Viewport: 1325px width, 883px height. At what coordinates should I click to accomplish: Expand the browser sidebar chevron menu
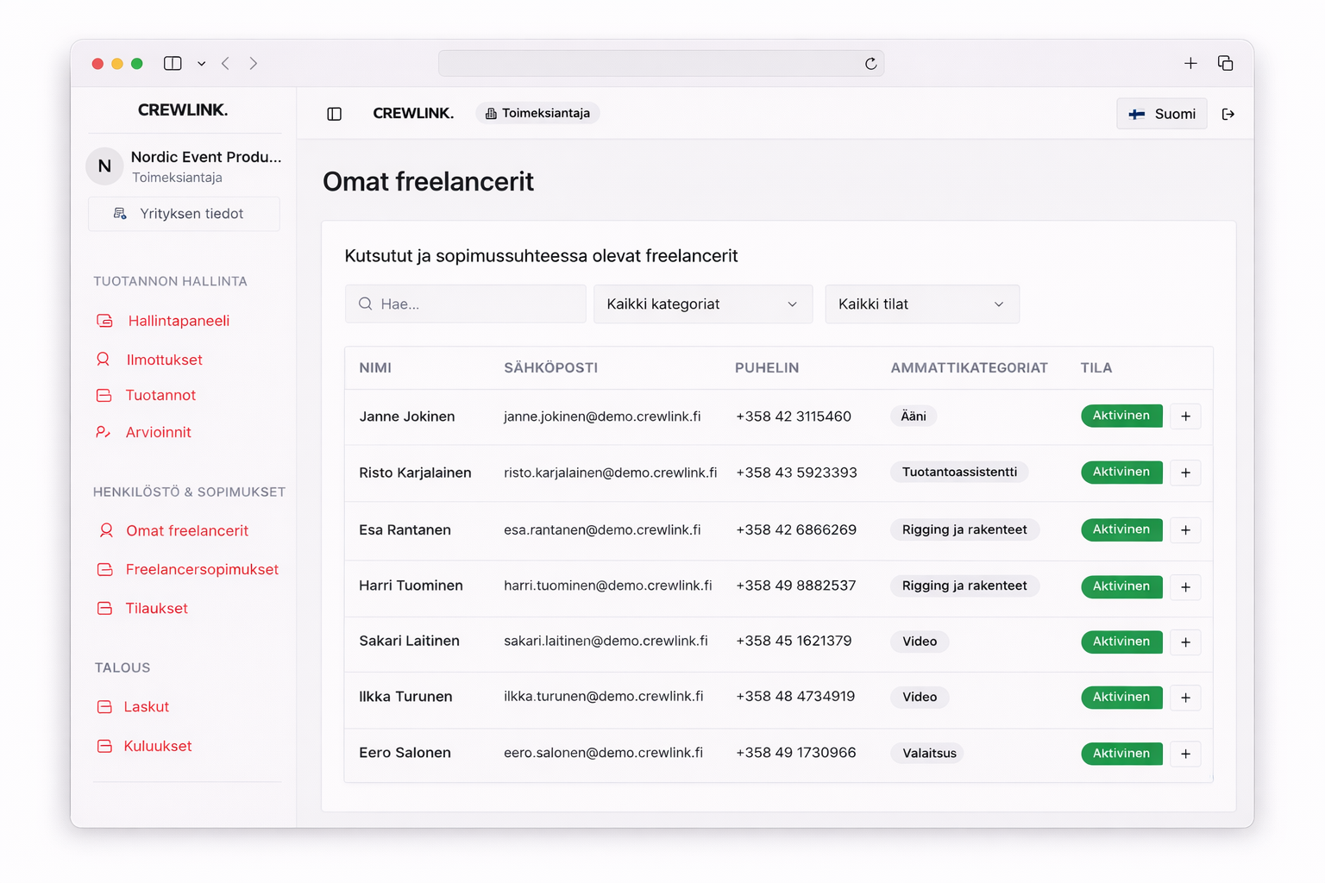(201, 63)
